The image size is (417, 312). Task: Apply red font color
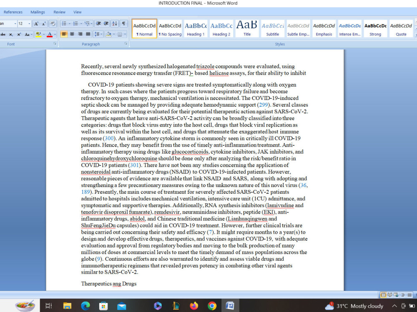50,35
